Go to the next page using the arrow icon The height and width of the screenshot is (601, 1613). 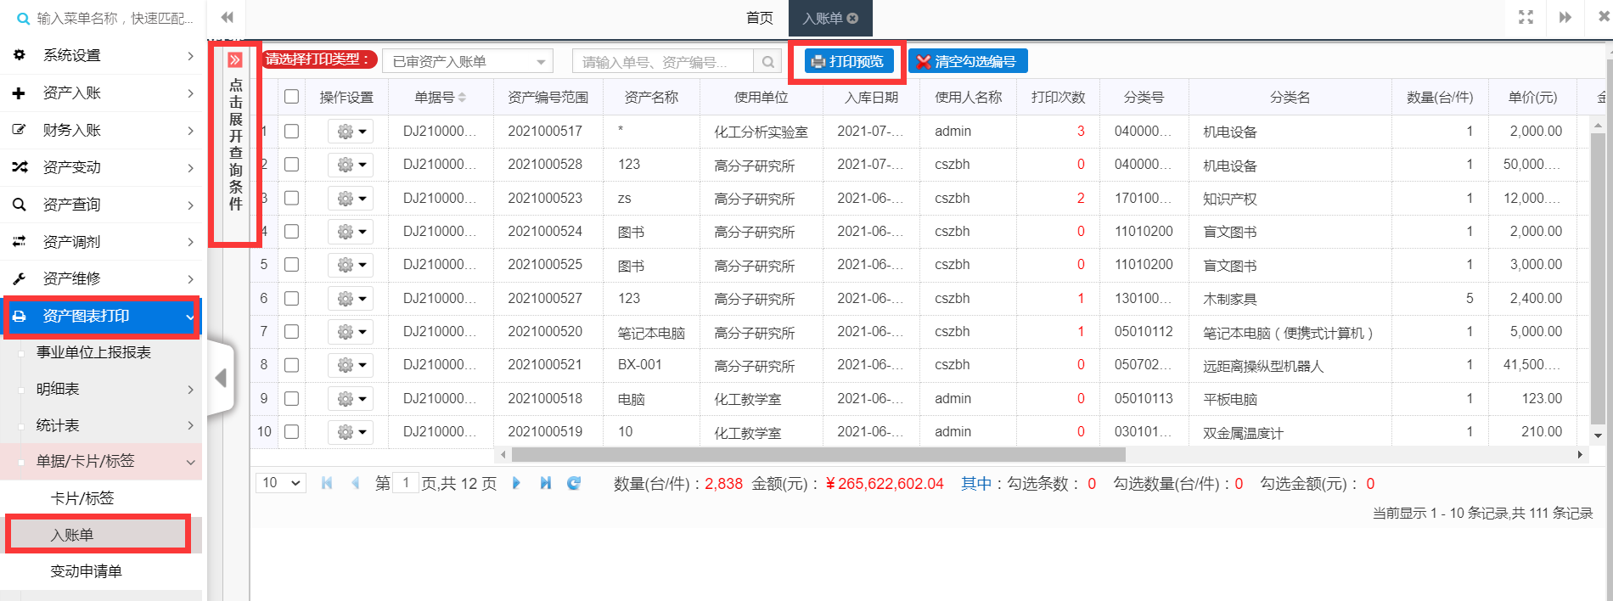(516, 483)
